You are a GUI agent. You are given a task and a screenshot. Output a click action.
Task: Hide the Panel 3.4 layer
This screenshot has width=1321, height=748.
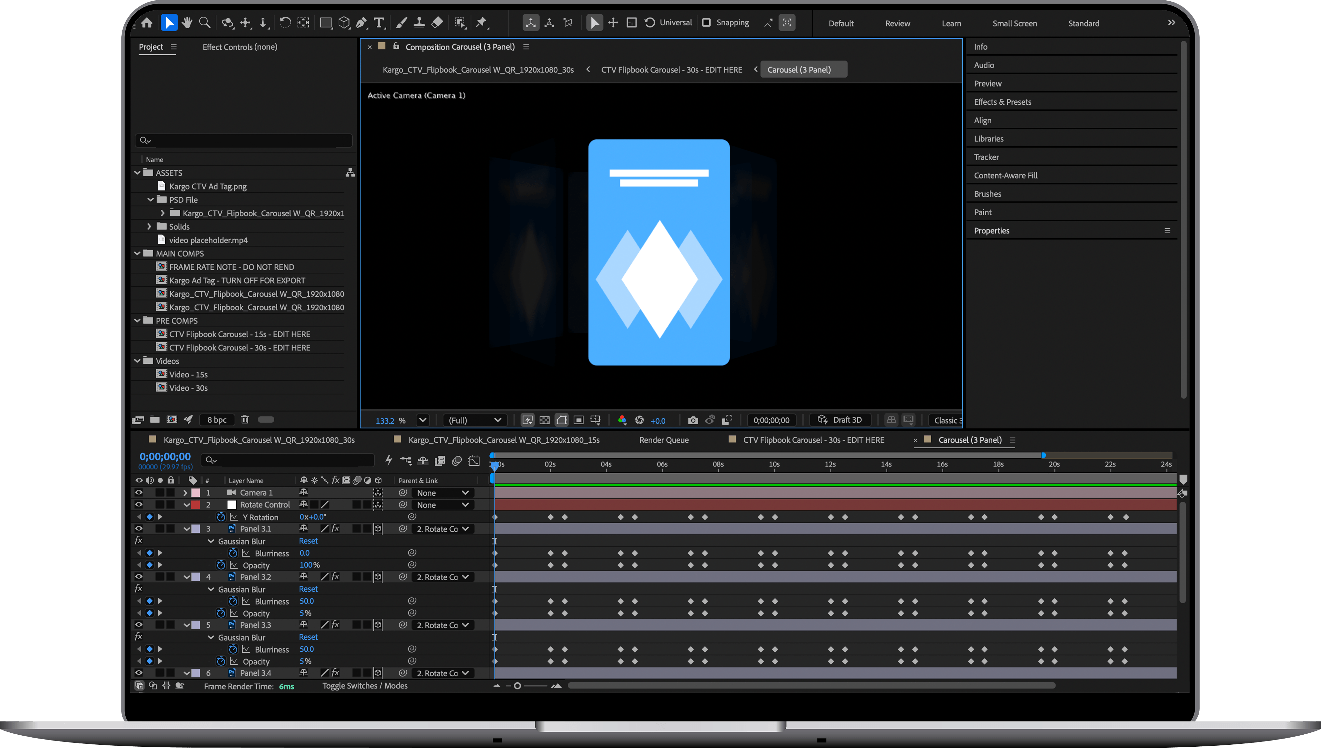click(x=139, y=673)
